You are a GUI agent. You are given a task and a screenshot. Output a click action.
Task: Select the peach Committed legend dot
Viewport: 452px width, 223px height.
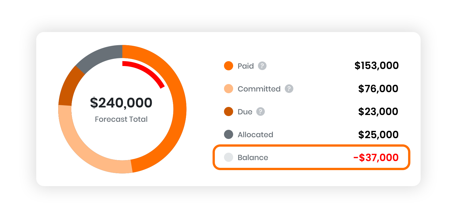click(229, 89)
